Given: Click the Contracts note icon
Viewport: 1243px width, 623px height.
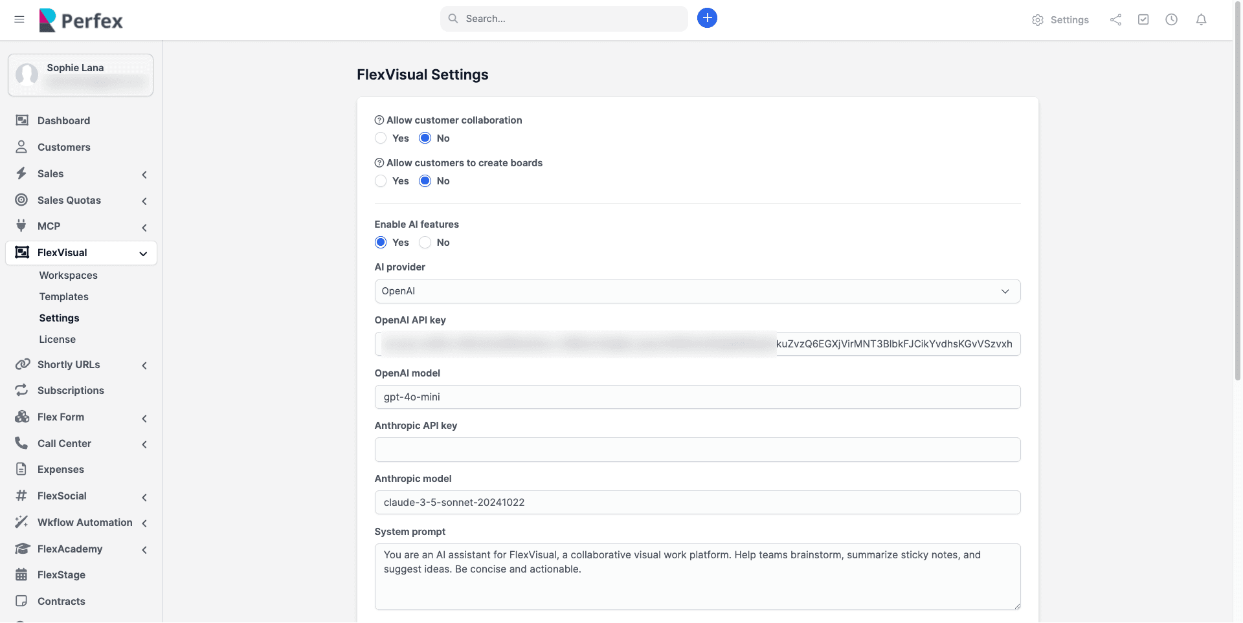Looking at the screenshot, I should tap(21, 601).
